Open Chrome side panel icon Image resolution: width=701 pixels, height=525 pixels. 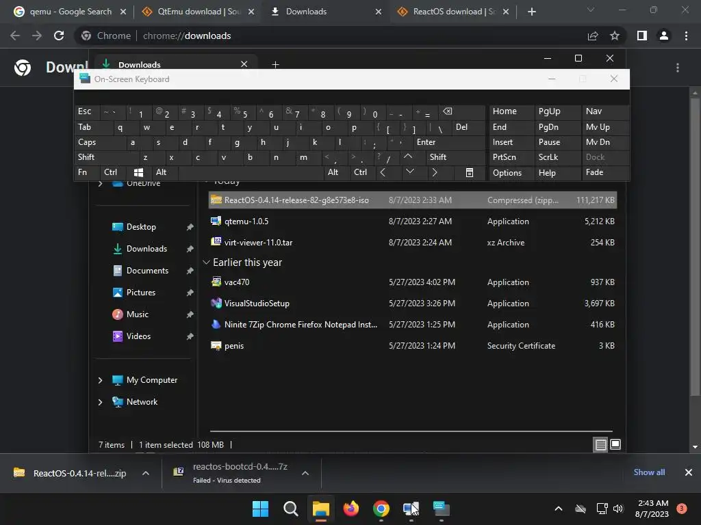coord(642,36)
